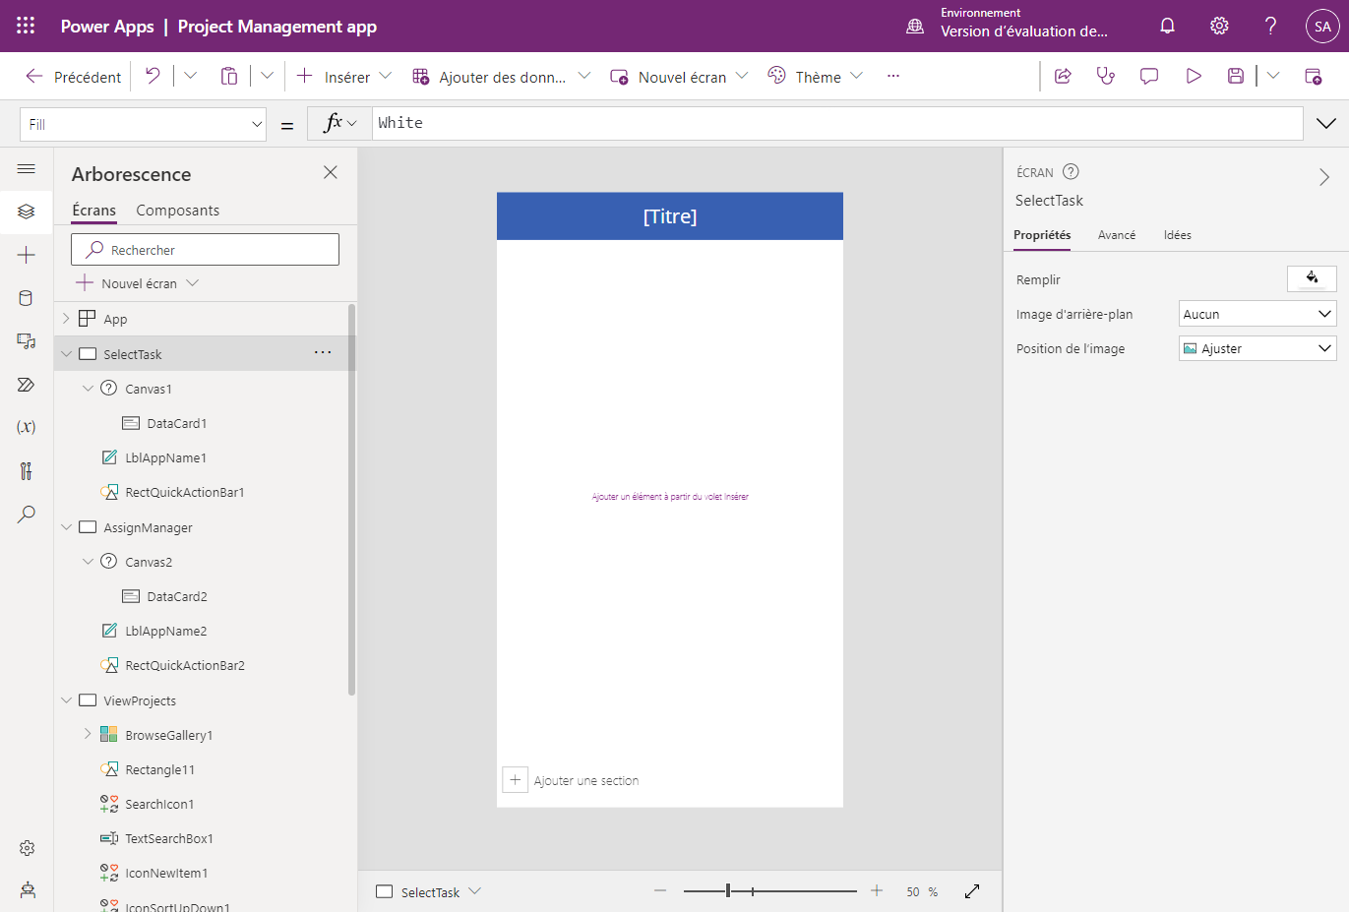Open the paste options dropdown arrow

[x=267, y=76]
